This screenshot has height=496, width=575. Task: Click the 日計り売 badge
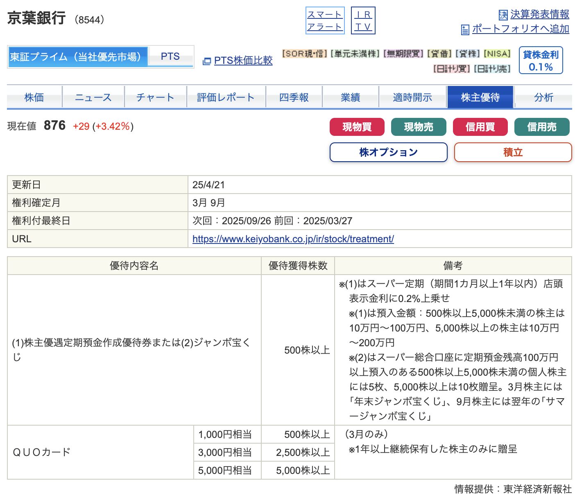(492, 69)
